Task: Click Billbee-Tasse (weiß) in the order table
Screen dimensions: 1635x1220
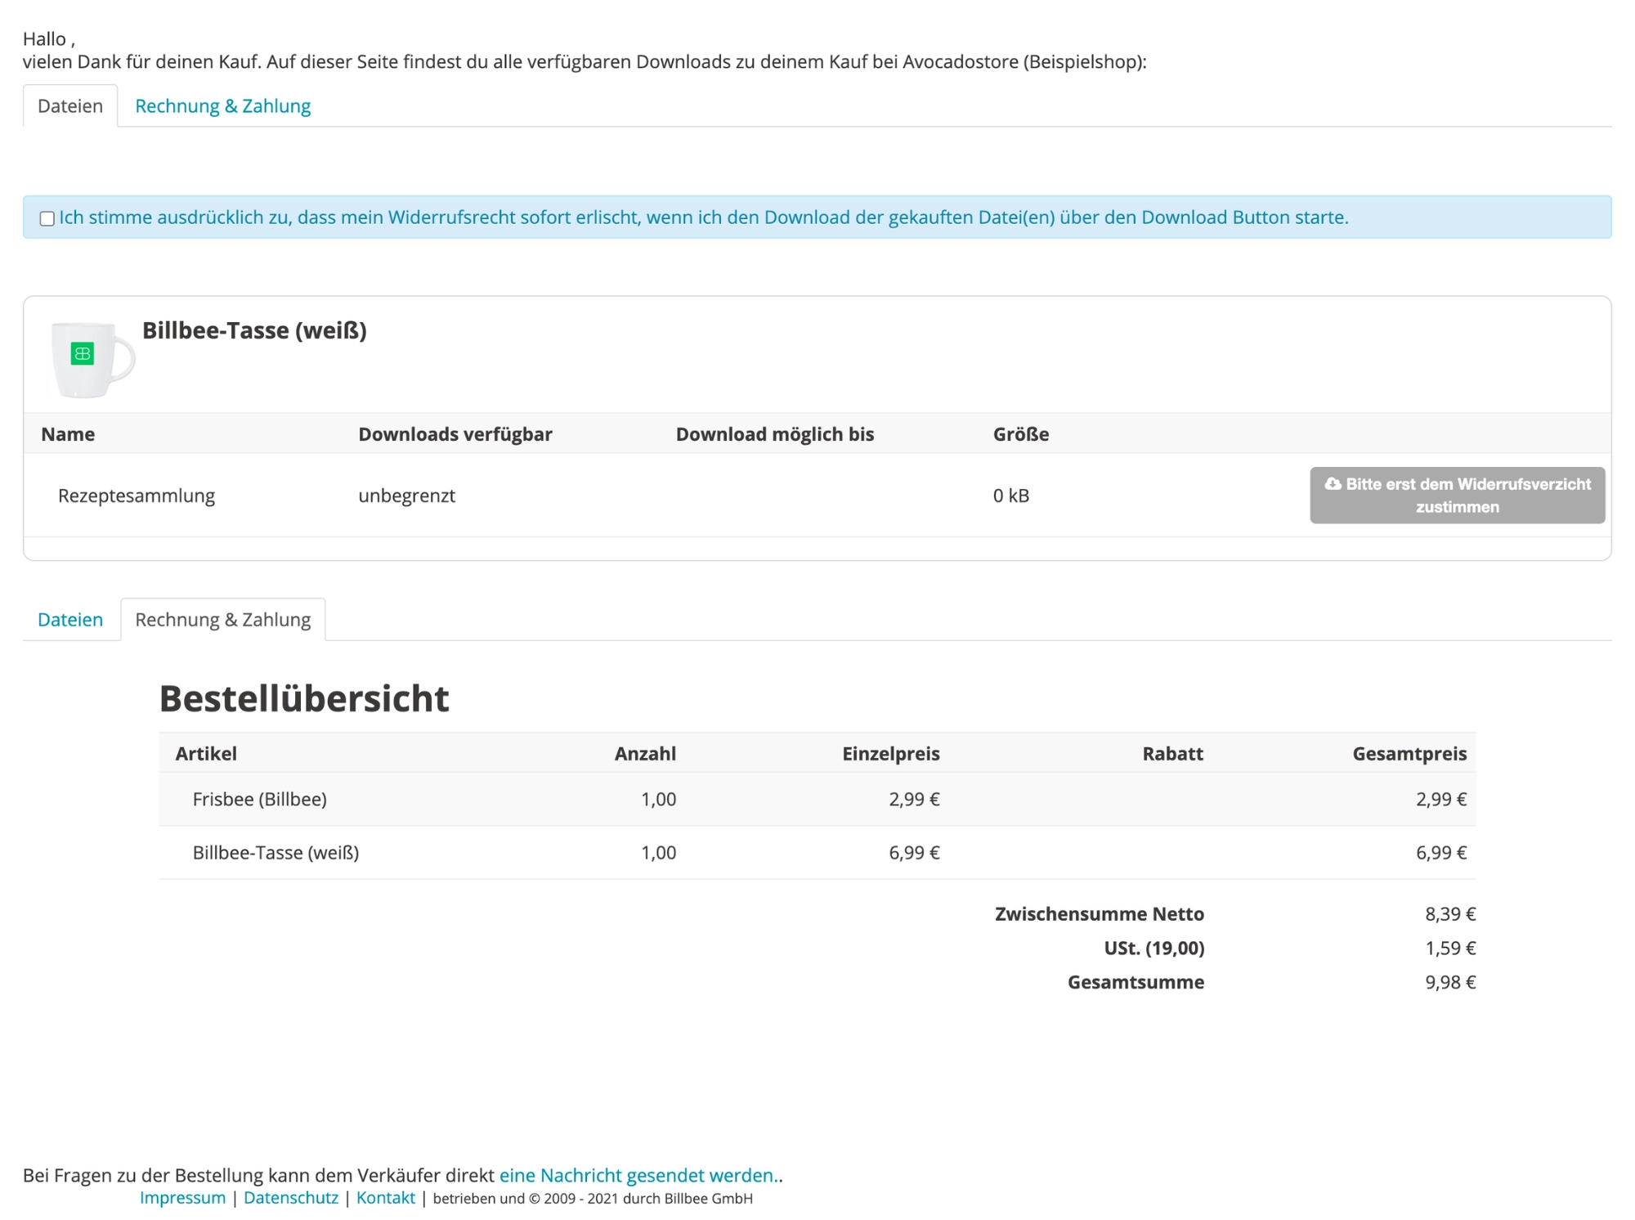Action: pos(275,853)
